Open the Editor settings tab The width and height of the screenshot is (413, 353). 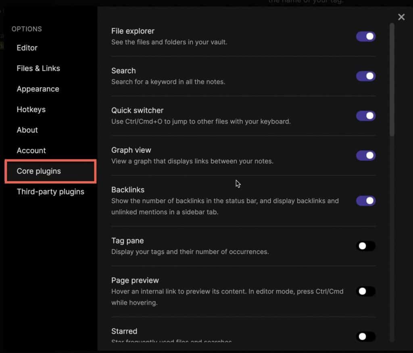coord(27,48)
